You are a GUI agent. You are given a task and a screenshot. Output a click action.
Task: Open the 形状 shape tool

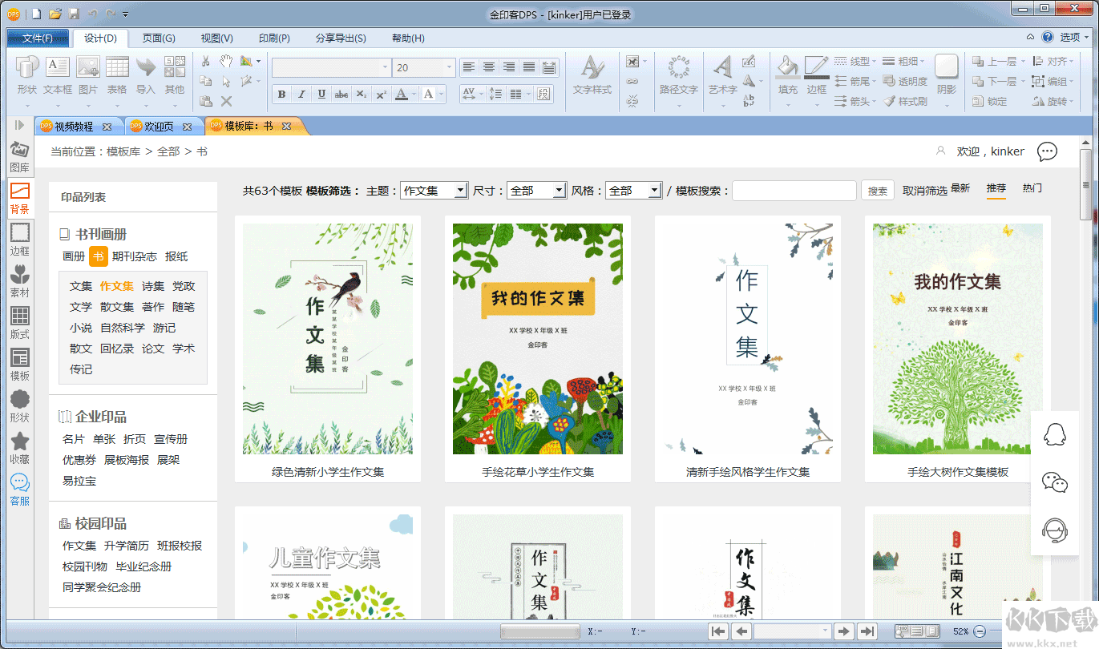[26, 75]
